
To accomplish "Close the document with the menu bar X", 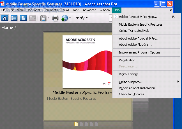I will [x=171, y=10].
